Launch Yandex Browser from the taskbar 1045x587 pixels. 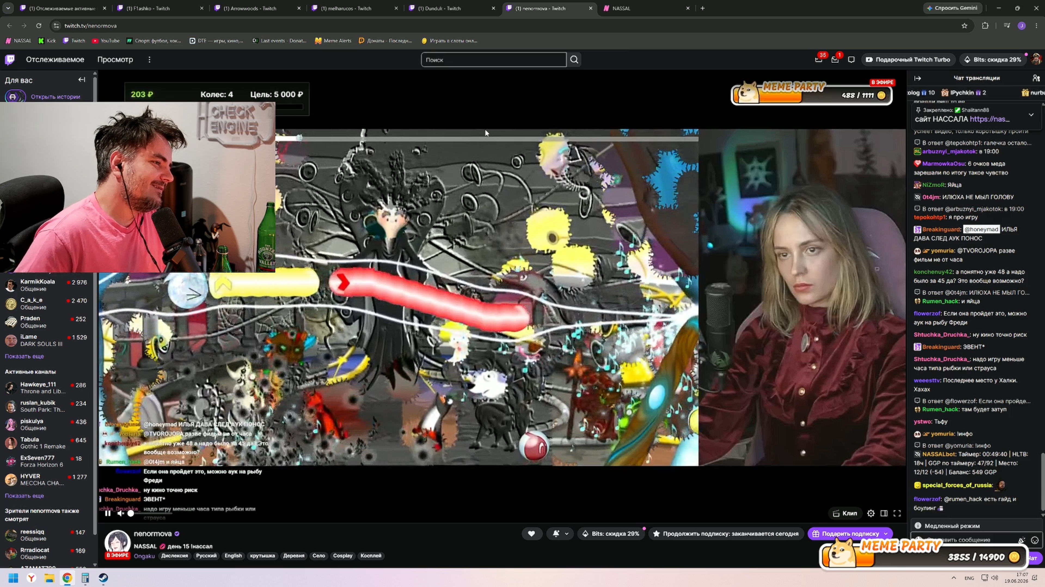click(31, 578)
